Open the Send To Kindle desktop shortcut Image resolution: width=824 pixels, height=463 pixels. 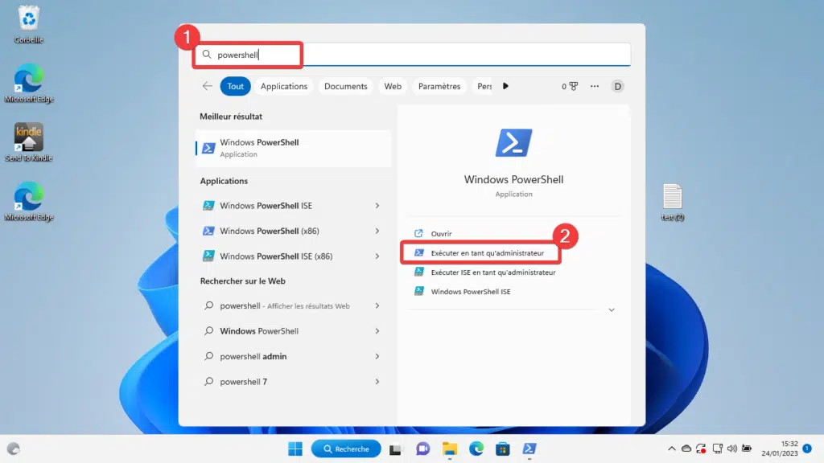(29, 142)
